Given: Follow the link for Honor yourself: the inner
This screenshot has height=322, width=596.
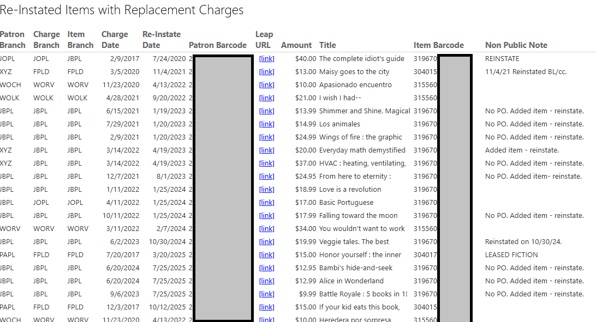Looking at the screenshot, I should coord(266,255).
